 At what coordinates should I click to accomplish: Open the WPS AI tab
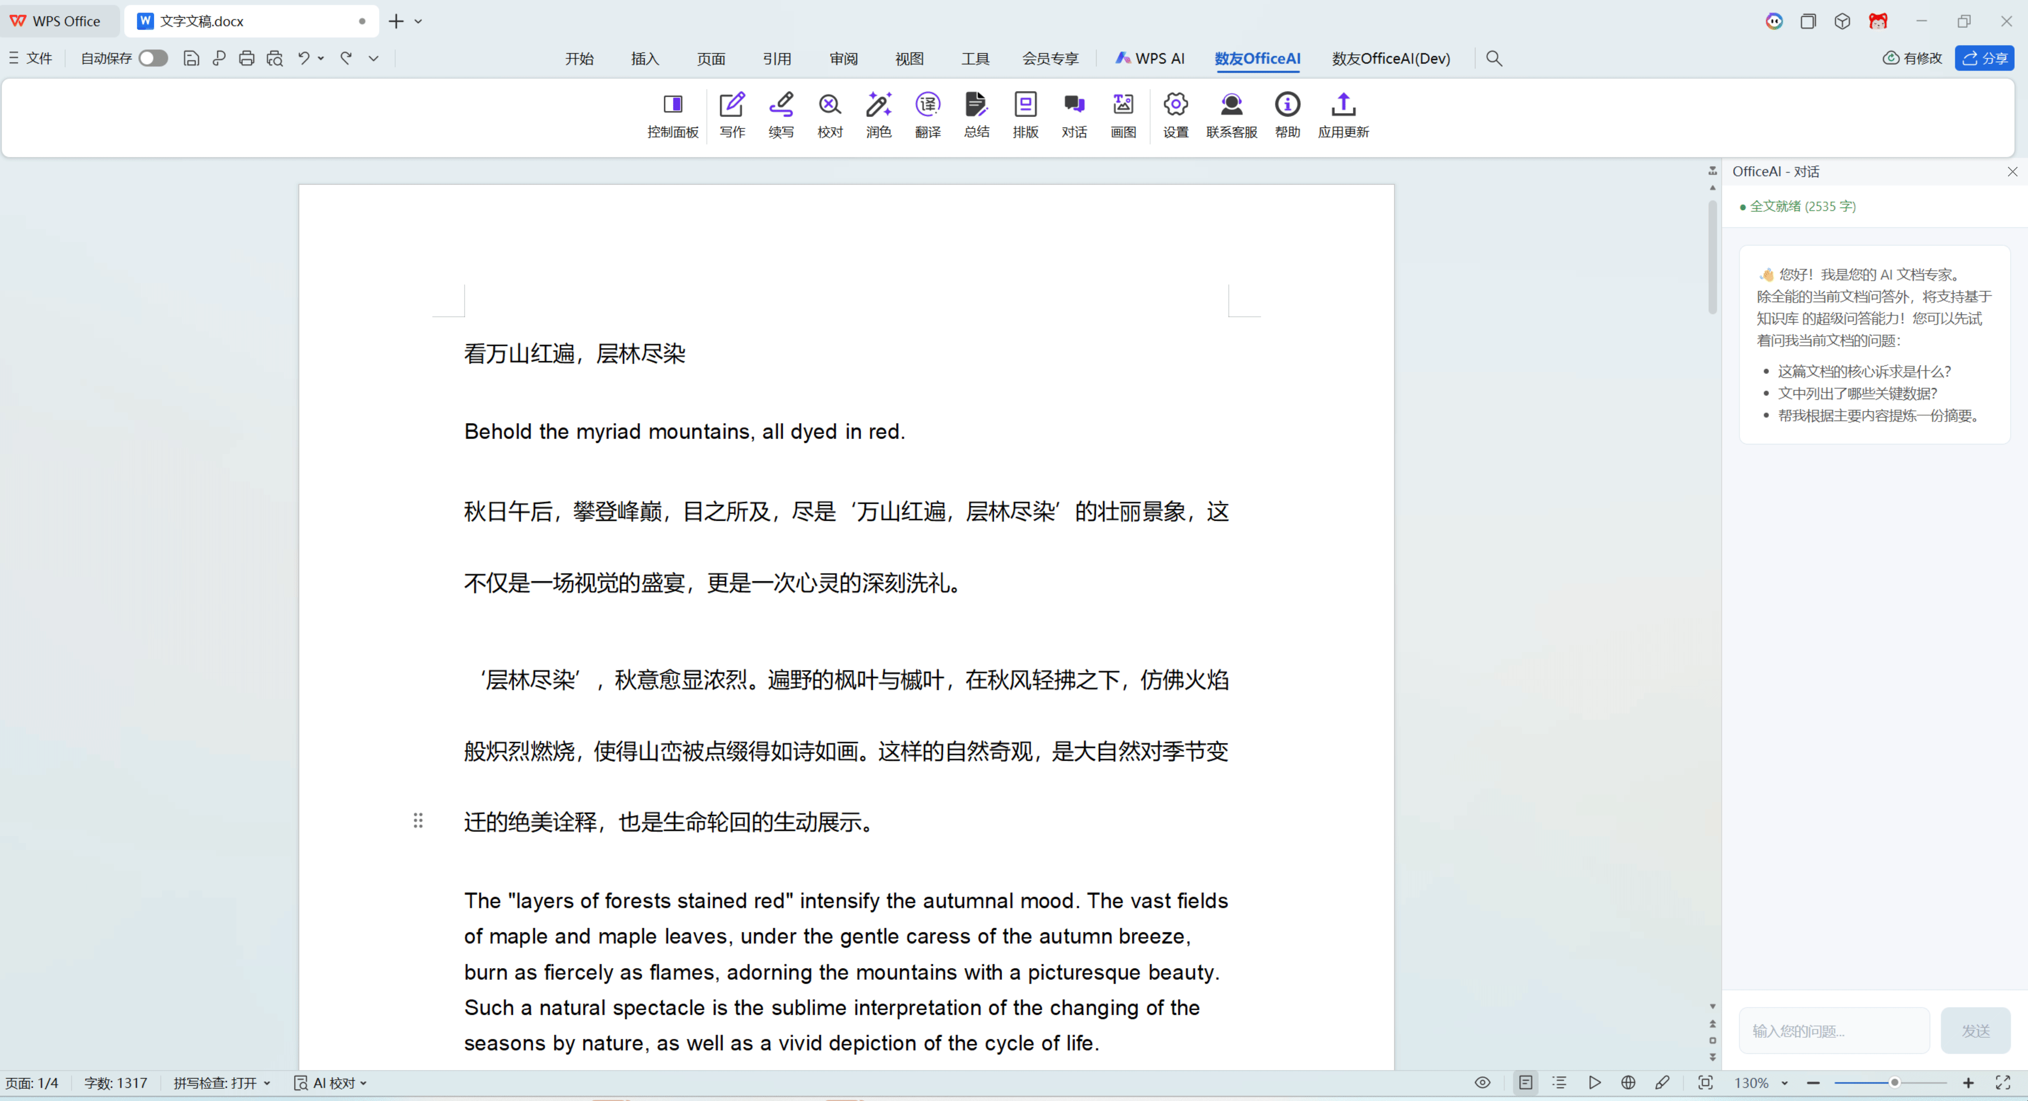tap(1149, 58)
